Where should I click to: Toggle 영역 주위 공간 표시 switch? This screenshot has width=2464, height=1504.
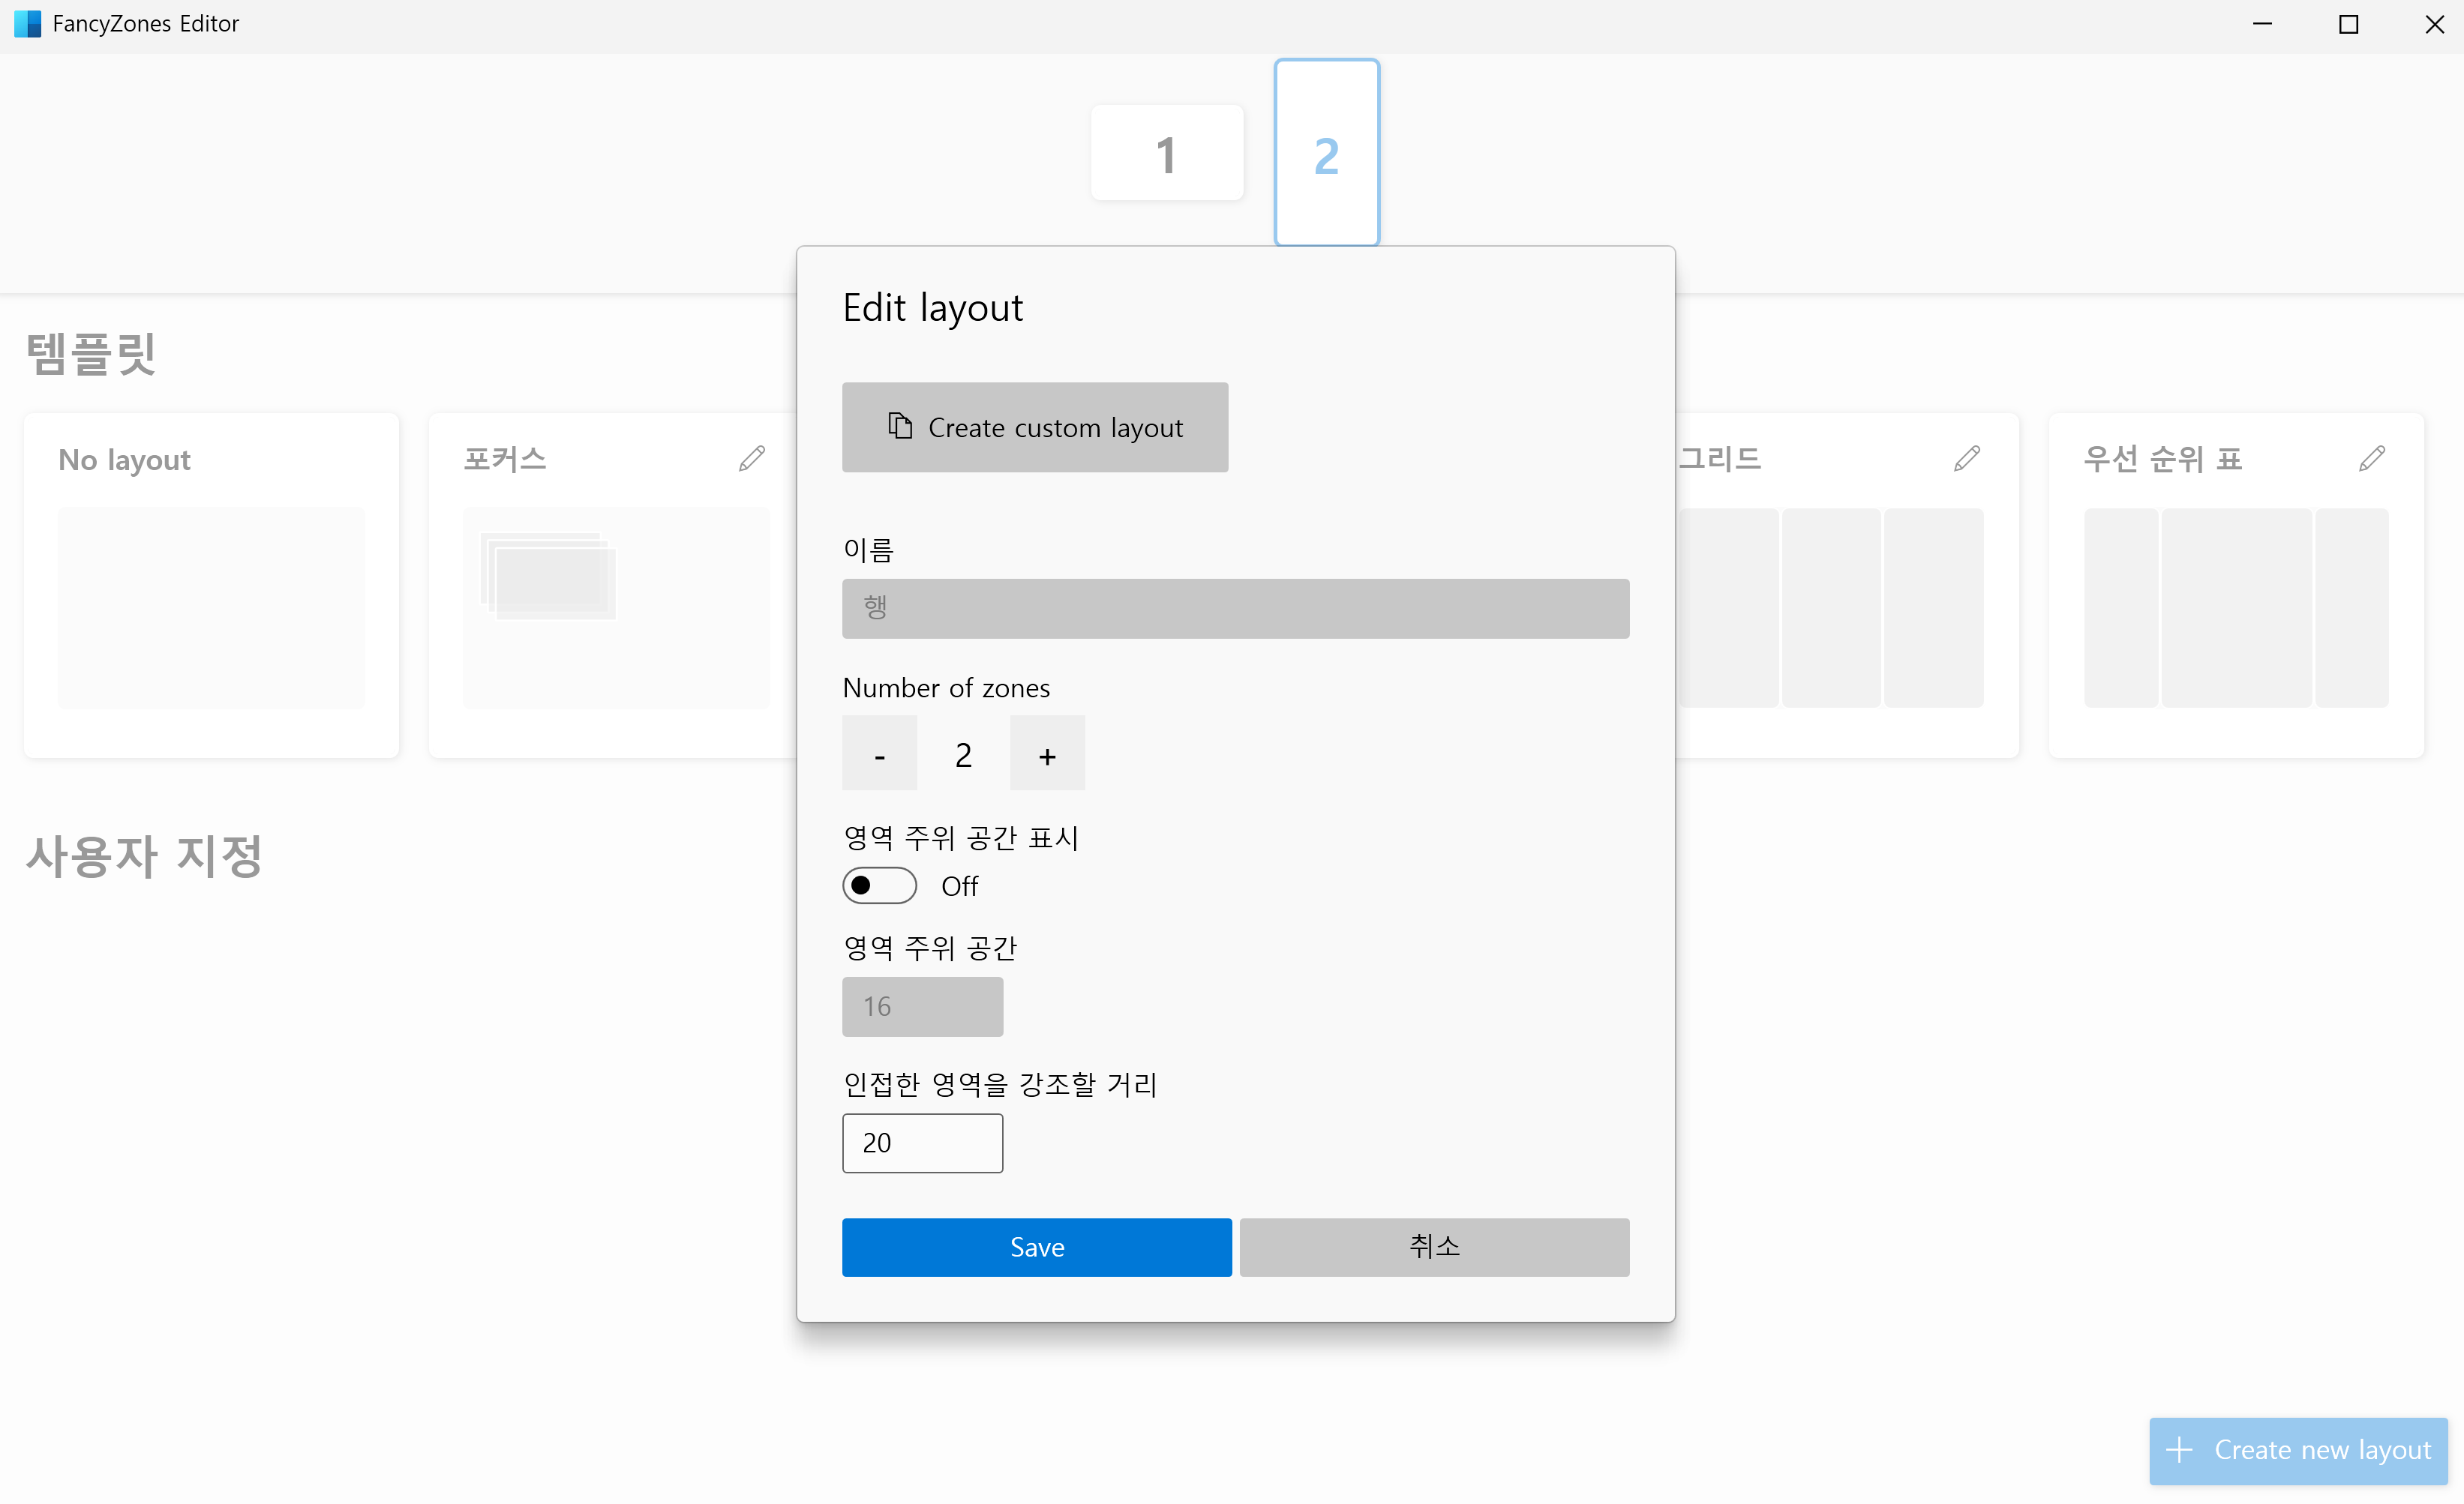click(879, 885)
